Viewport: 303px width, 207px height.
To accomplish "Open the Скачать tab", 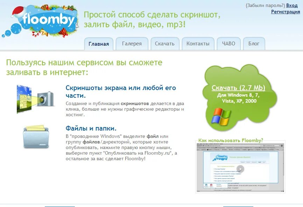I will (165, 44).
